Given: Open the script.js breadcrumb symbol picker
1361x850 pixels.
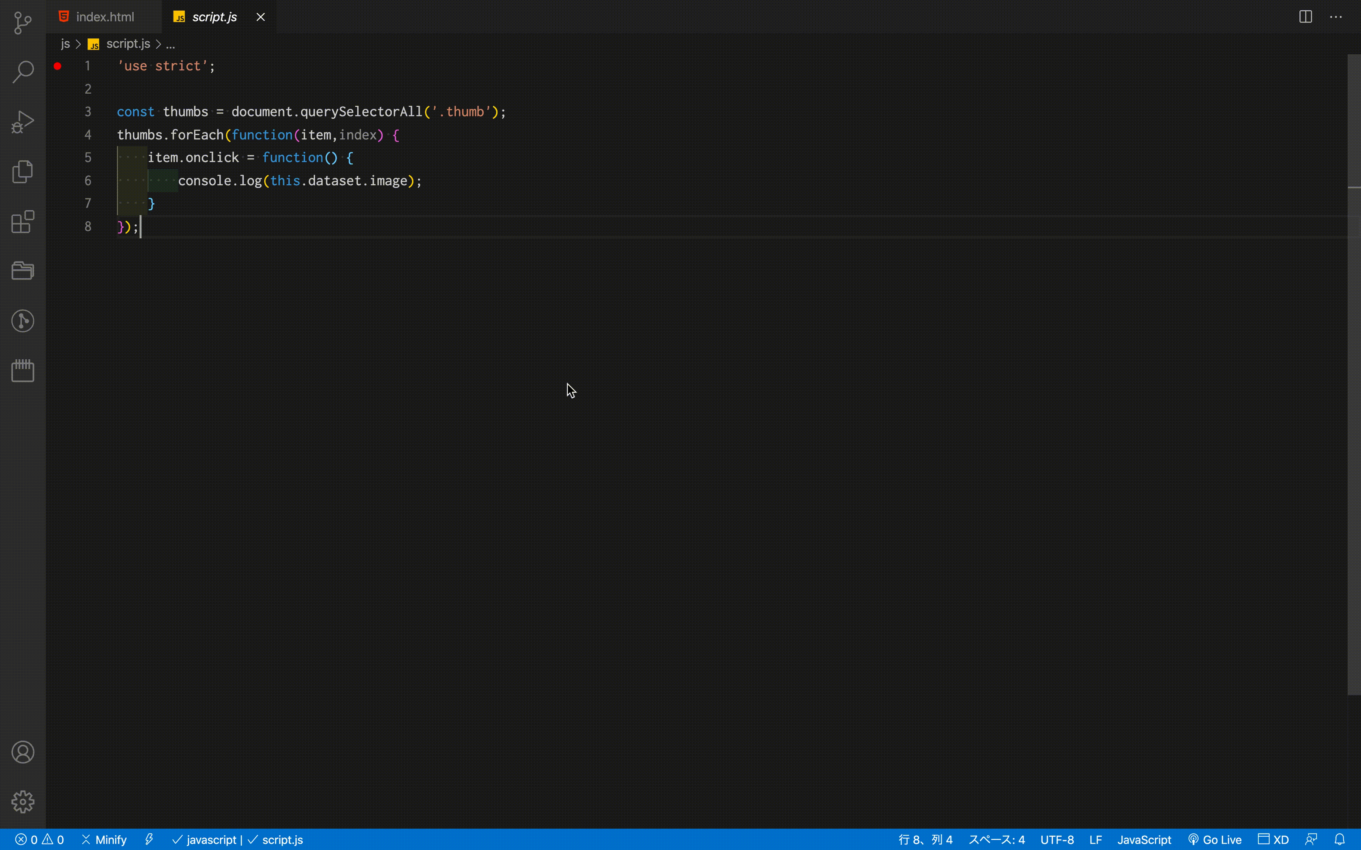Looking at the screenshot, I should coord(128,43).
